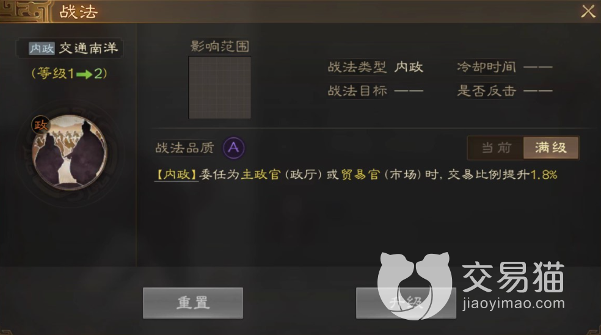This screenshot has height=335, width=601.
Task: Click the orange 政 badge on portrait
Action: coord(41,125)
